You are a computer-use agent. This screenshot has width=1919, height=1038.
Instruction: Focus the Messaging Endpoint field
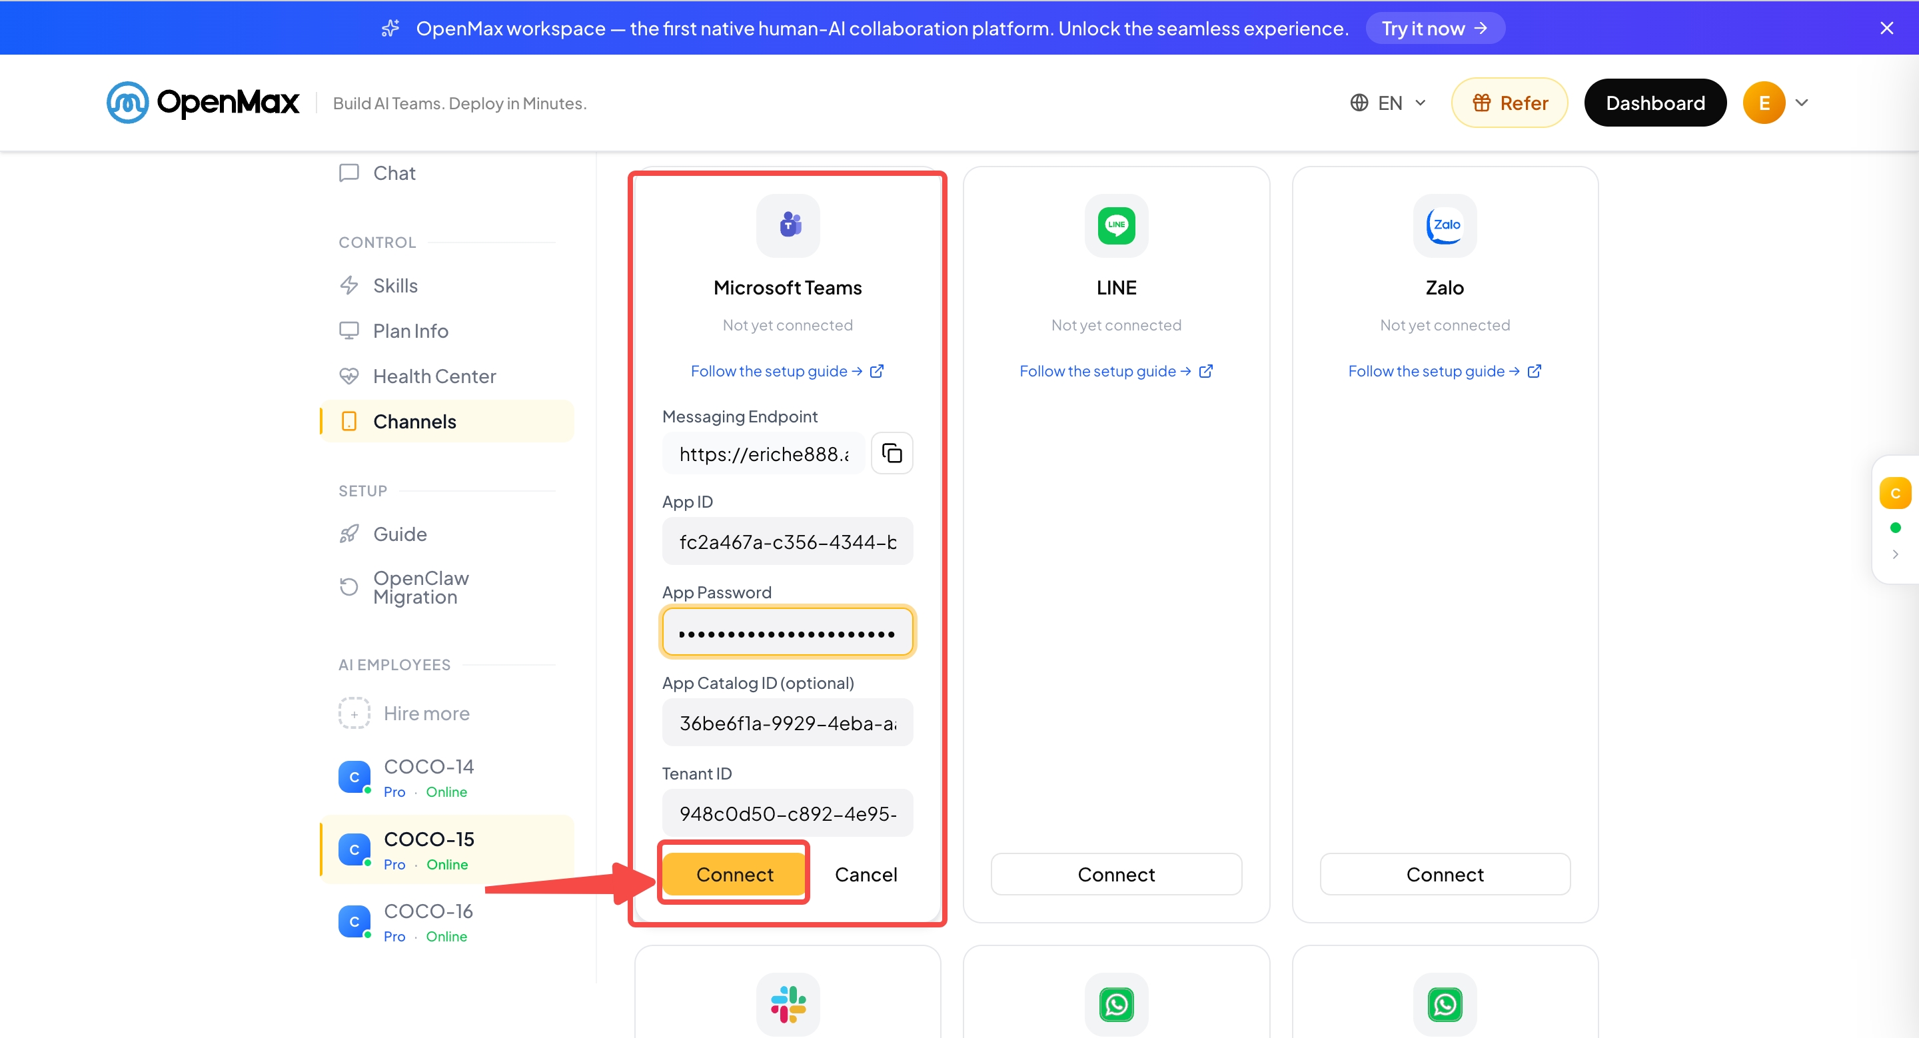(764, 454)
